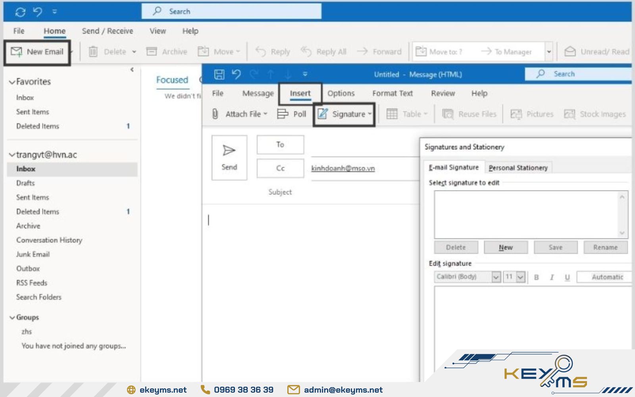Click the Stock Images icon

[570, 114]
